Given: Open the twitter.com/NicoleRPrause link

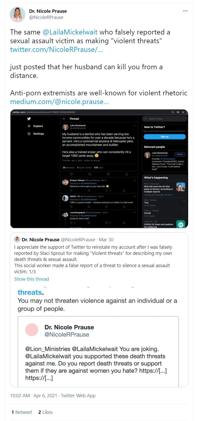Looking at the screenshot, I should pos(56,50).
